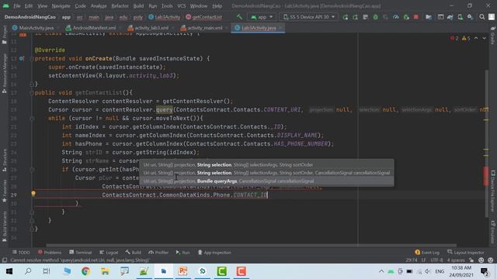497x279 pixels.
Task: Open the Navigate menu
Action: 61,6
